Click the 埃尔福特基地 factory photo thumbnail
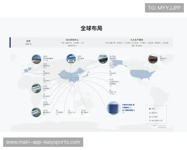Screen dimensions: 187x150 (36, 59)
